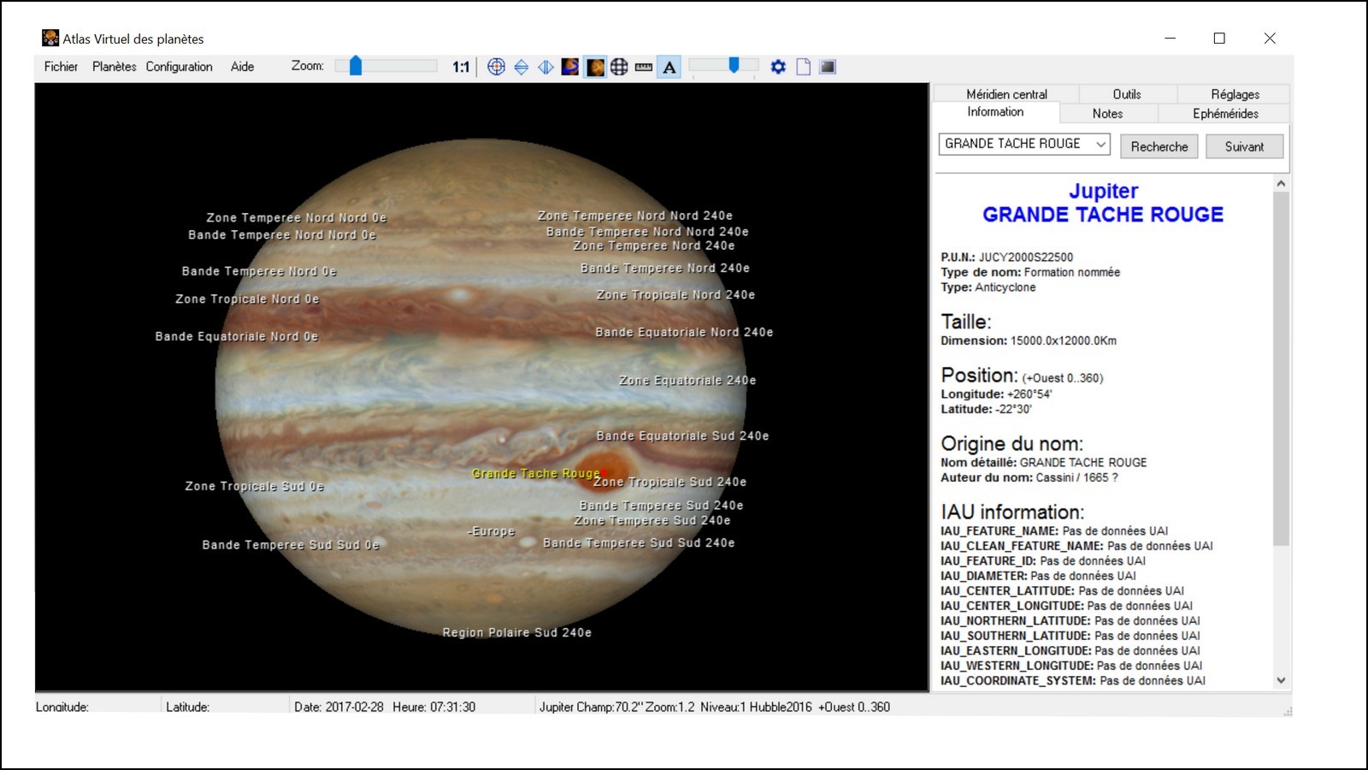Viewport: 1368px width, 770px height.
Task: Click the blank page icon in toolbar
Action: click(x=803, y=67)
